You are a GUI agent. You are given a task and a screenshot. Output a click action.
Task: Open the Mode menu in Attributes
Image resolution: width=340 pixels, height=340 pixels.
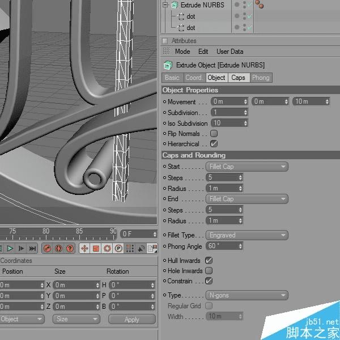pos(182,52)
